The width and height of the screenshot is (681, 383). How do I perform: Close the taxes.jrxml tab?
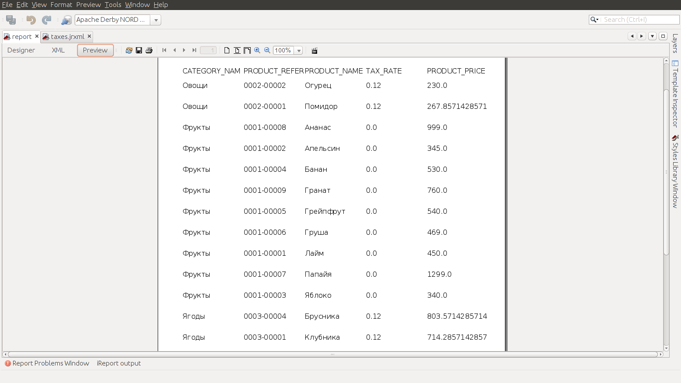tap(89, 36)
